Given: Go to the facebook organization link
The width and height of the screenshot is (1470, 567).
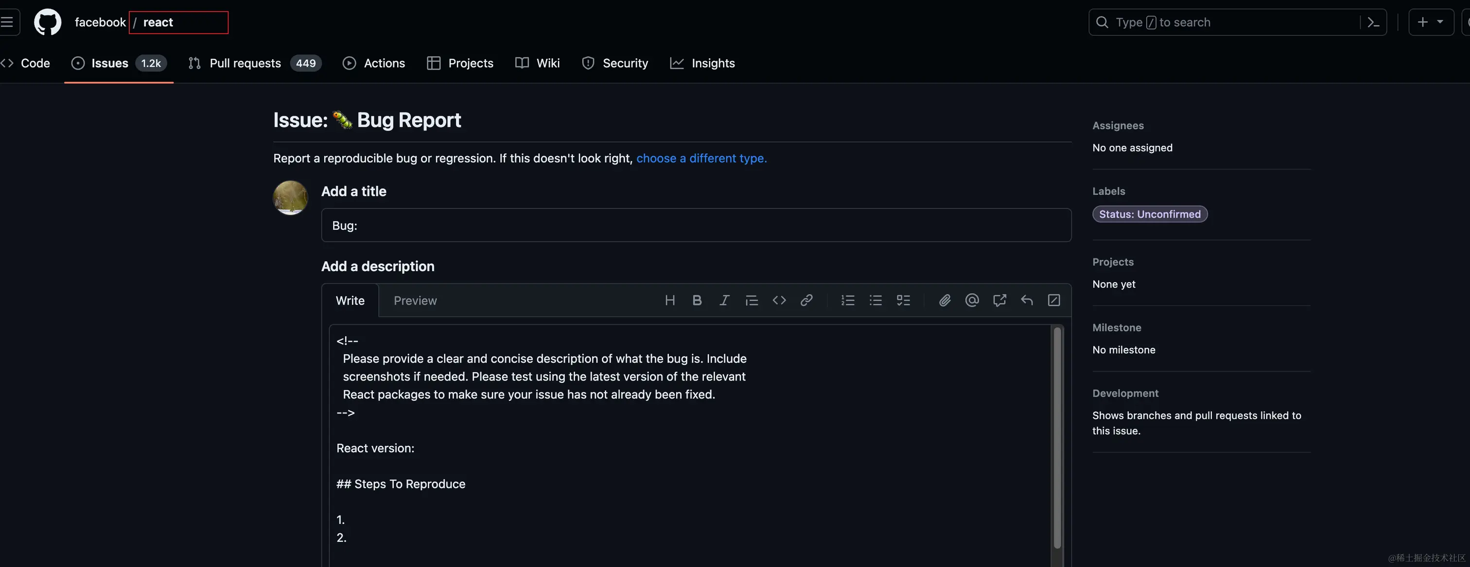Looking at the screenshot, I should point(100,22).
